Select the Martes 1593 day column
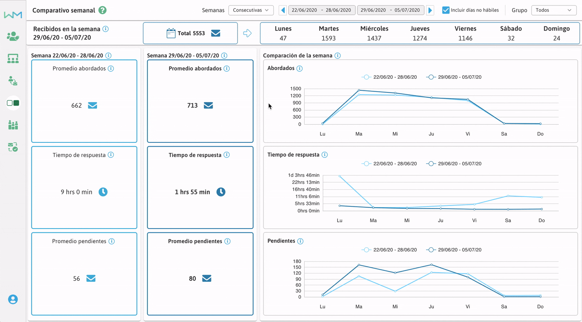The height and width of the screenshot is (322, 582). pos(329,33)
